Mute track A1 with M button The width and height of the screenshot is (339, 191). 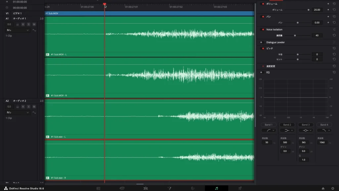tap(34, 24)
